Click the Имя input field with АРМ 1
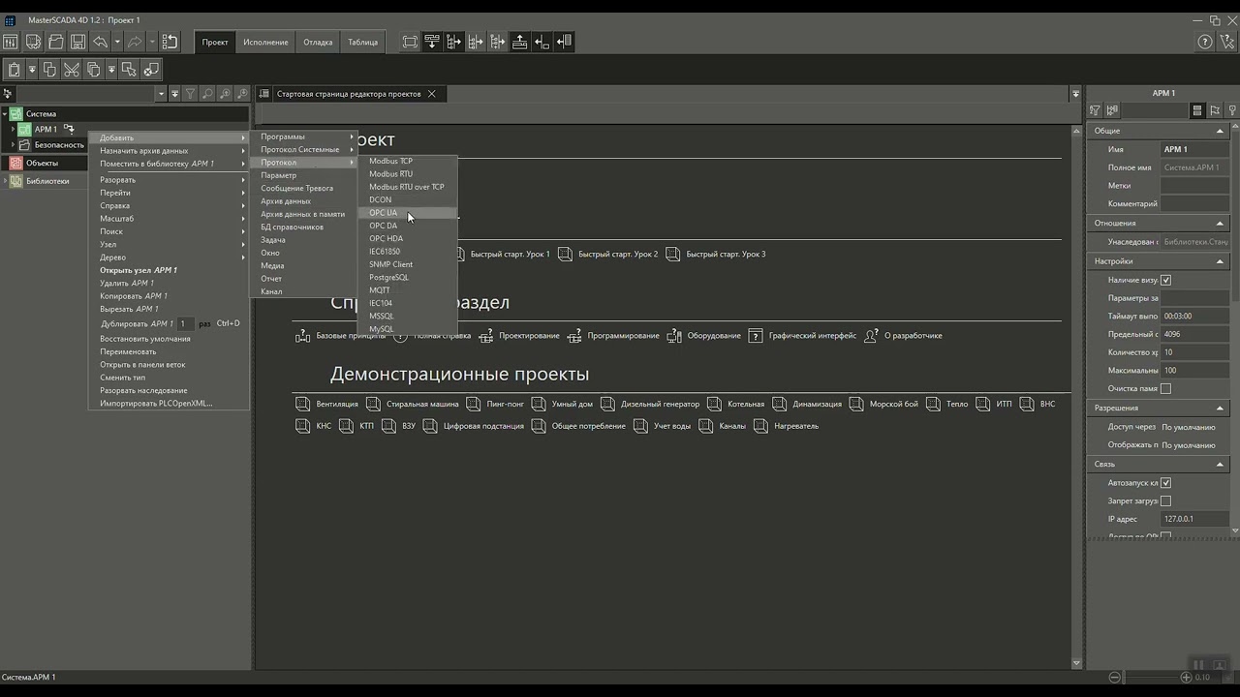Screen dimensions: 1240x697 point(1194,149)
